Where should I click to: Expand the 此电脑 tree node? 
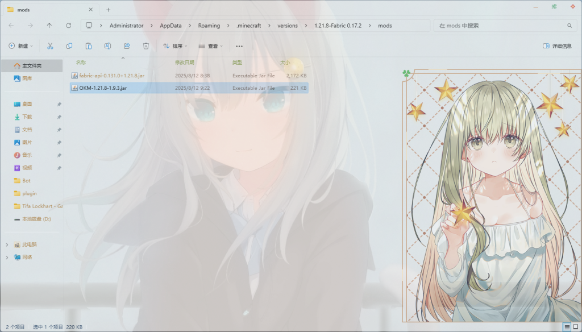(7, 244)
